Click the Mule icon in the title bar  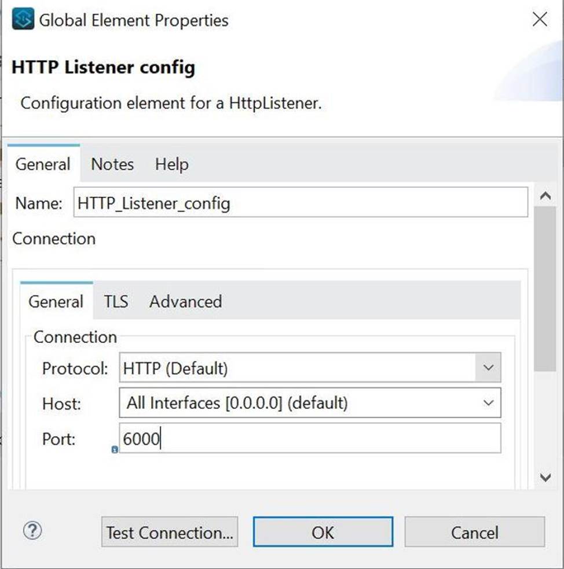coord(23,21)
